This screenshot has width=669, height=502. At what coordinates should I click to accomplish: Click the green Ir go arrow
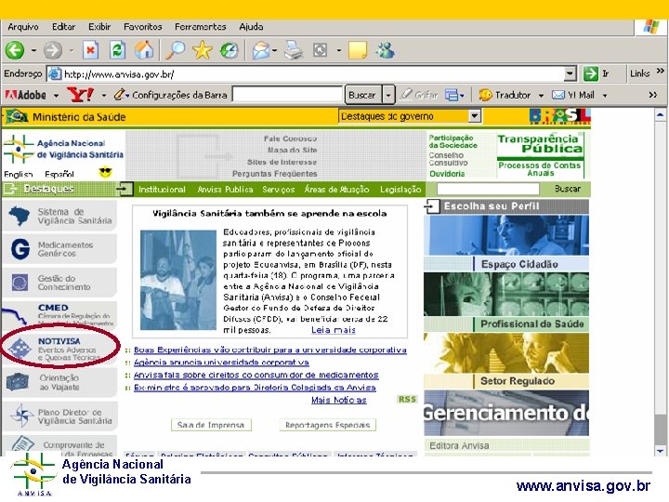coord(591,73)
